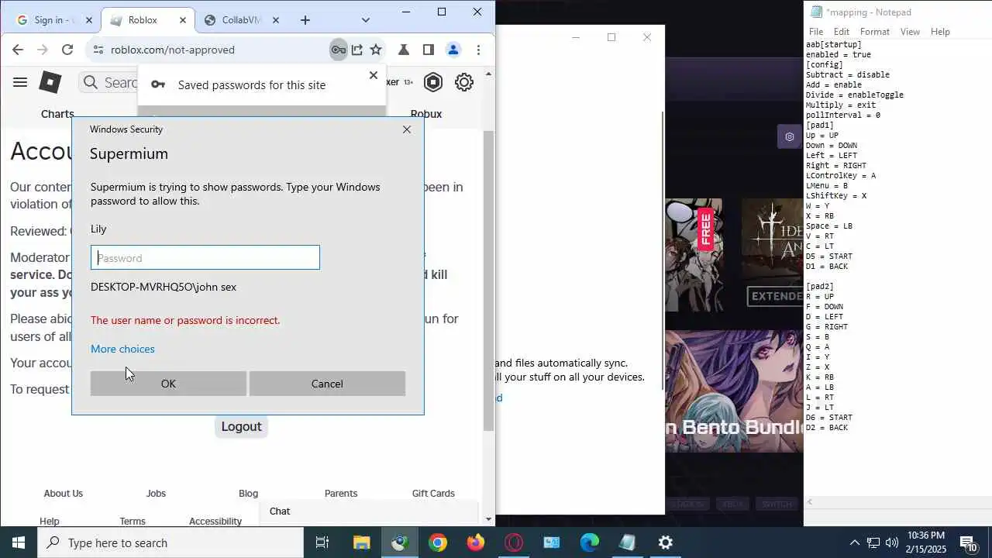
Task: Open File Explorer from taskbar
Action: click(x=362, y=542)
